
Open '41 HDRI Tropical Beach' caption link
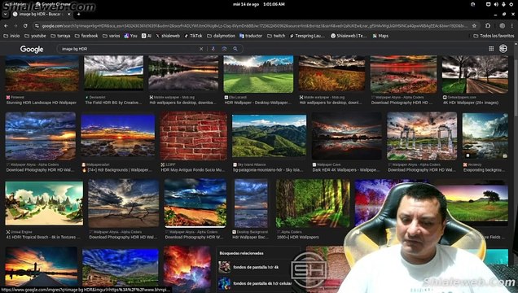pos(43,237)
